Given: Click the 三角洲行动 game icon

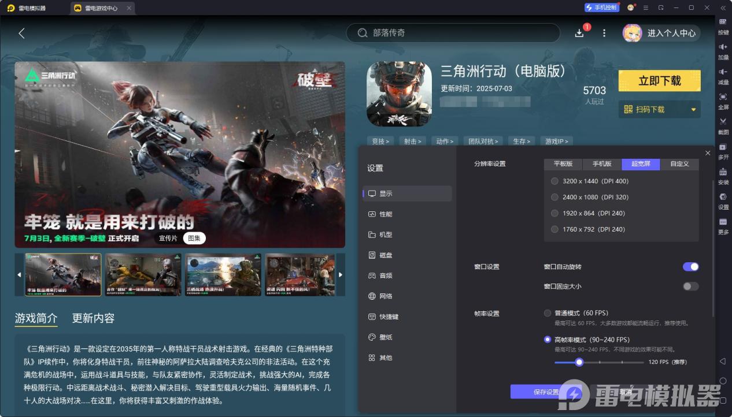Looking at the screenshot, I should pyautogui.click(x=399, y=94).
